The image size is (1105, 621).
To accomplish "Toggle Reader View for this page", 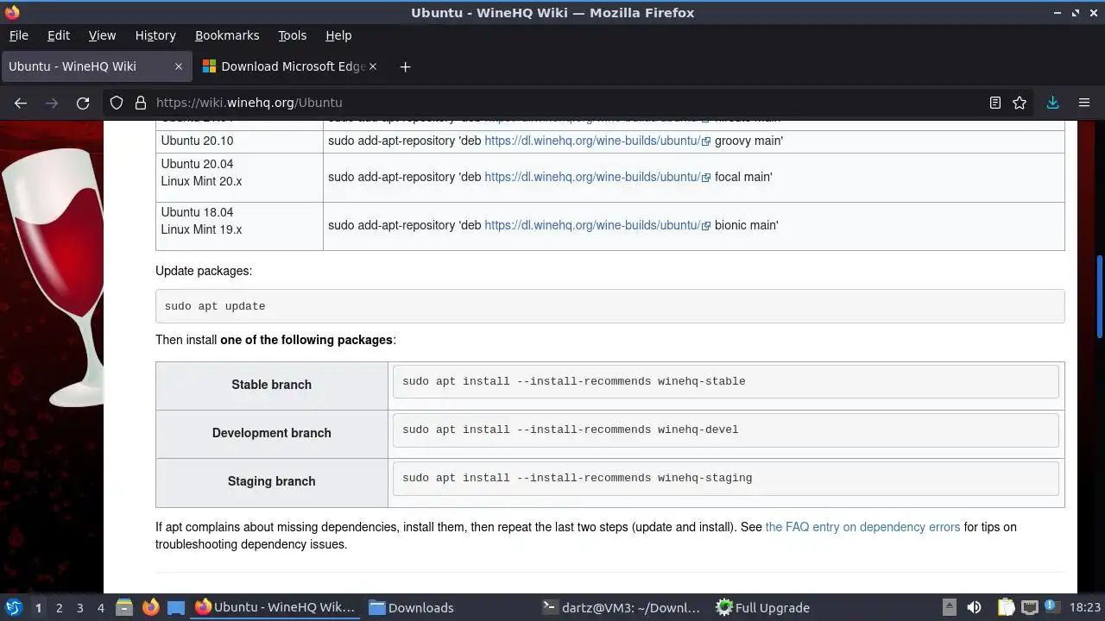I will [995, 103].
